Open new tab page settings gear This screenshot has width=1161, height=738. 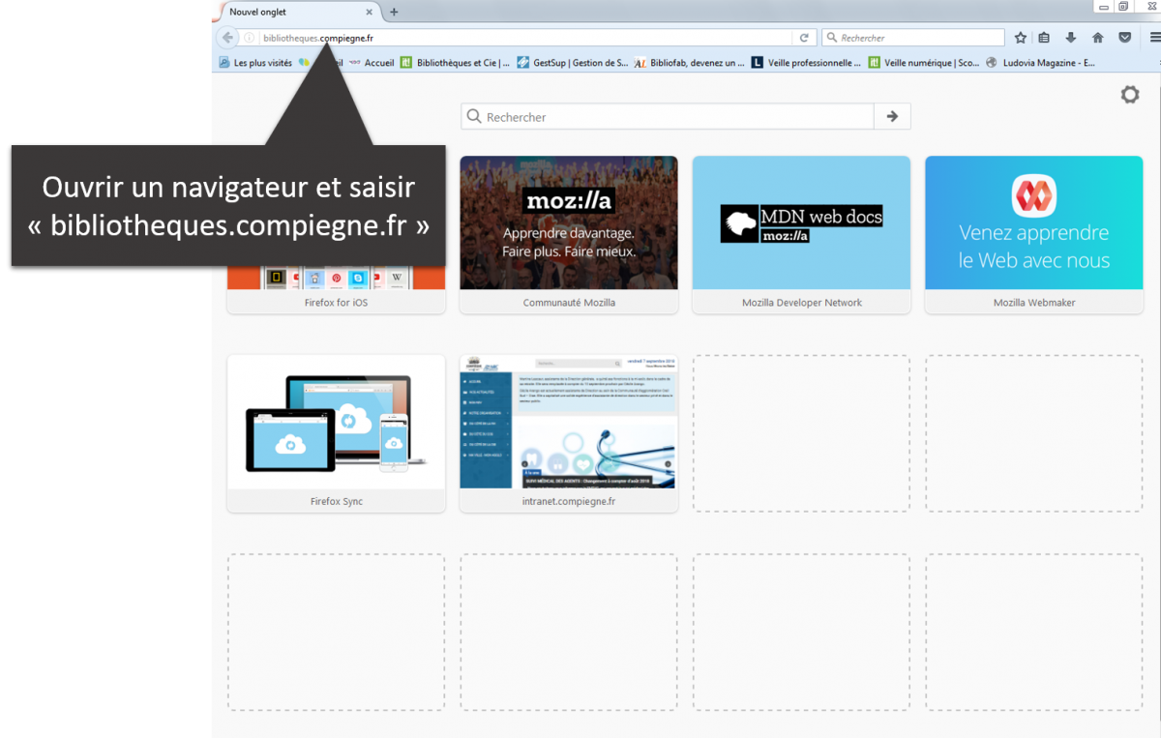[x=1130, y=95]
